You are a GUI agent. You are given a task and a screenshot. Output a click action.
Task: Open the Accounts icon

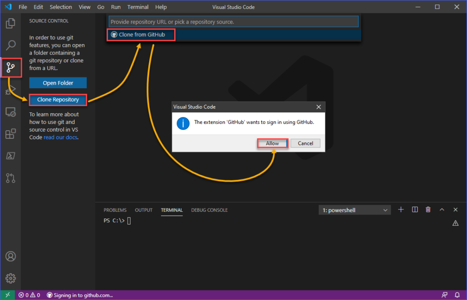(x=10, y=256)
